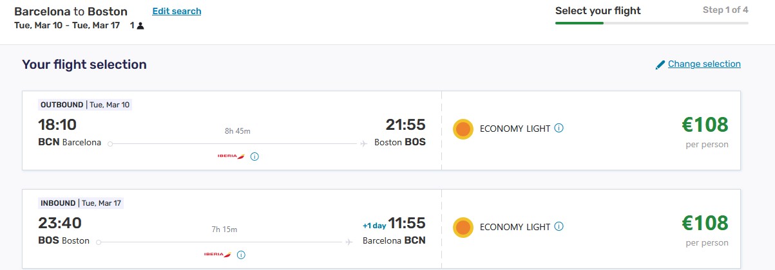Screen dimensions: 775x270
Task: Select the outbound €108 price
Action: pos(705,124)
